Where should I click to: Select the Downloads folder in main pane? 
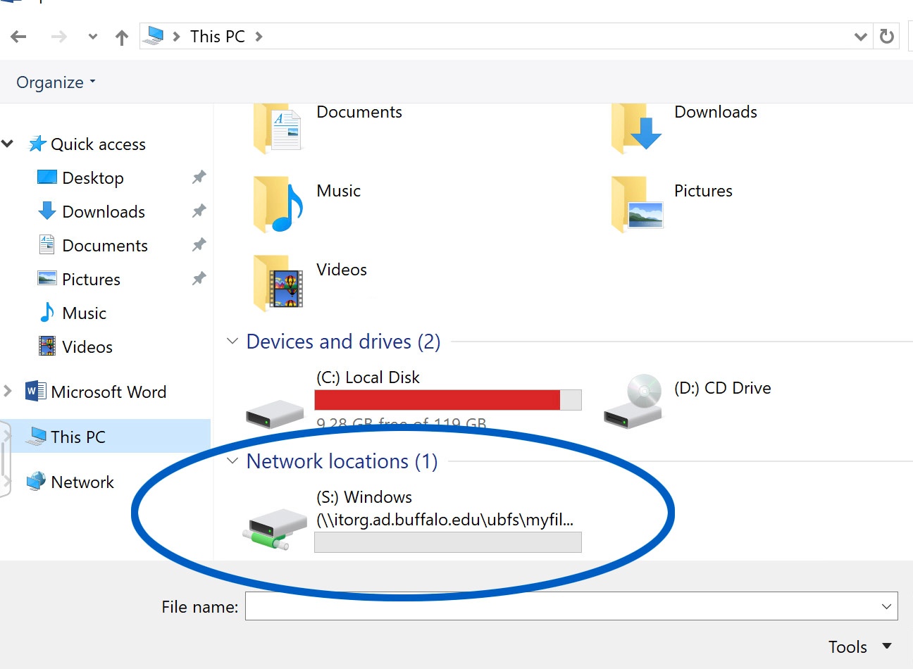(x=637, y=128)
